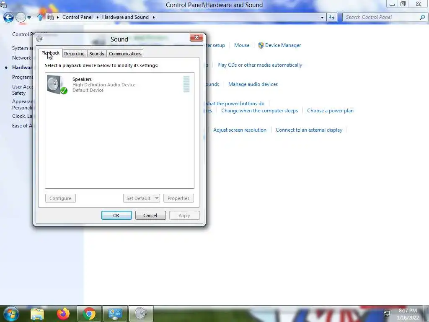
Task: Close the Sound dialog
Action: (196, 37)
